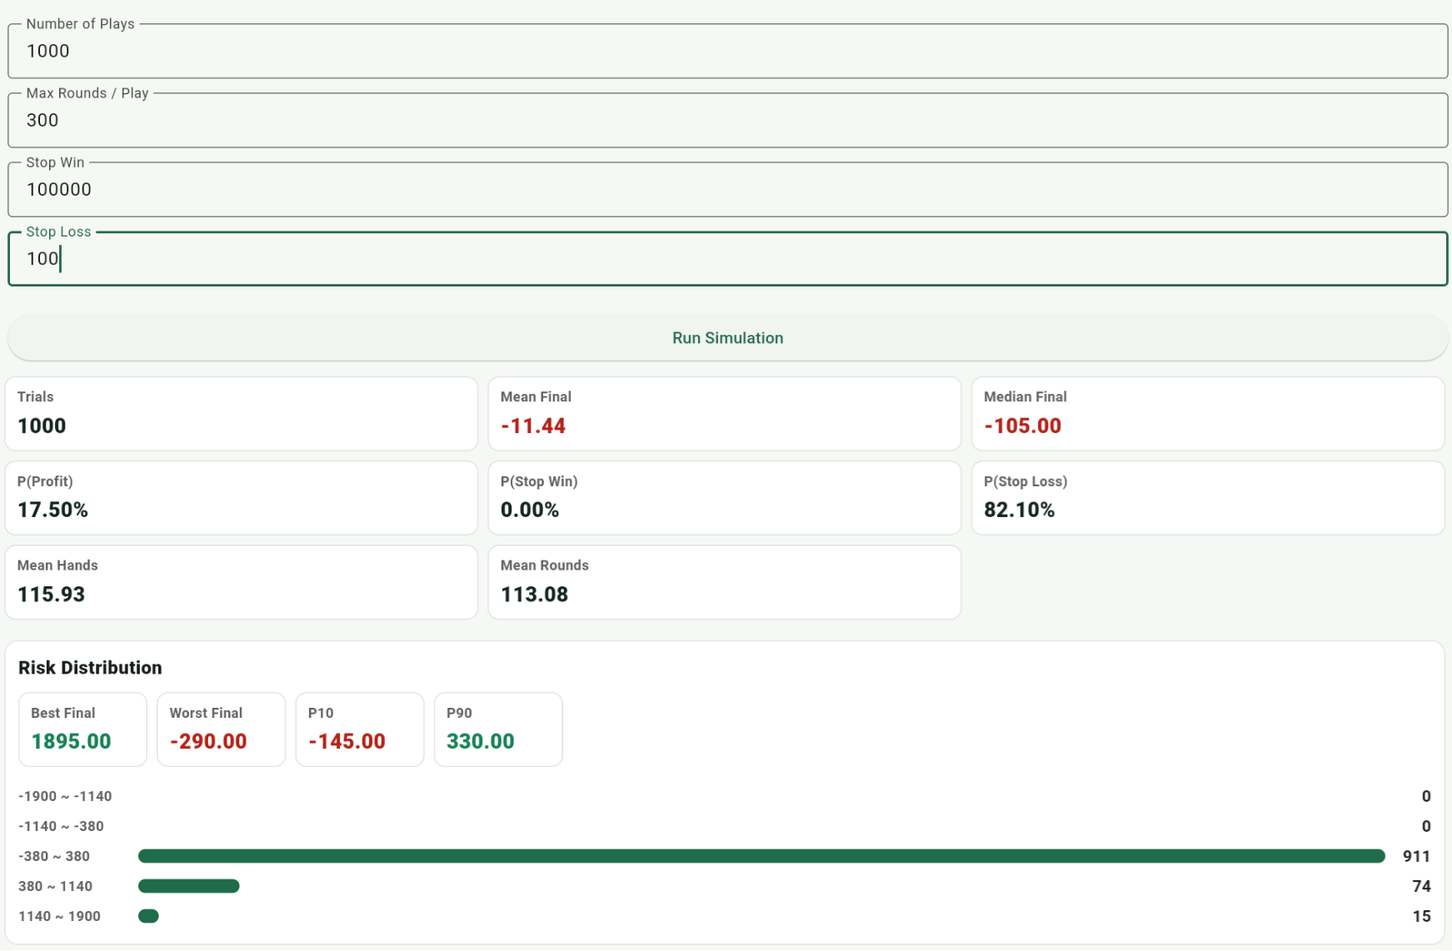Select the Best Final value 1895.00
This screenshot has width=1452, height=951.
71,741
